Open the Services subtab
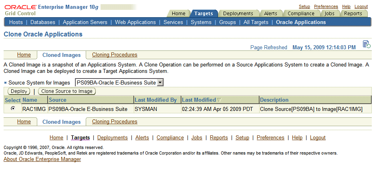The height and width of the screenshot is (171, 375). (x=173, y=22)
